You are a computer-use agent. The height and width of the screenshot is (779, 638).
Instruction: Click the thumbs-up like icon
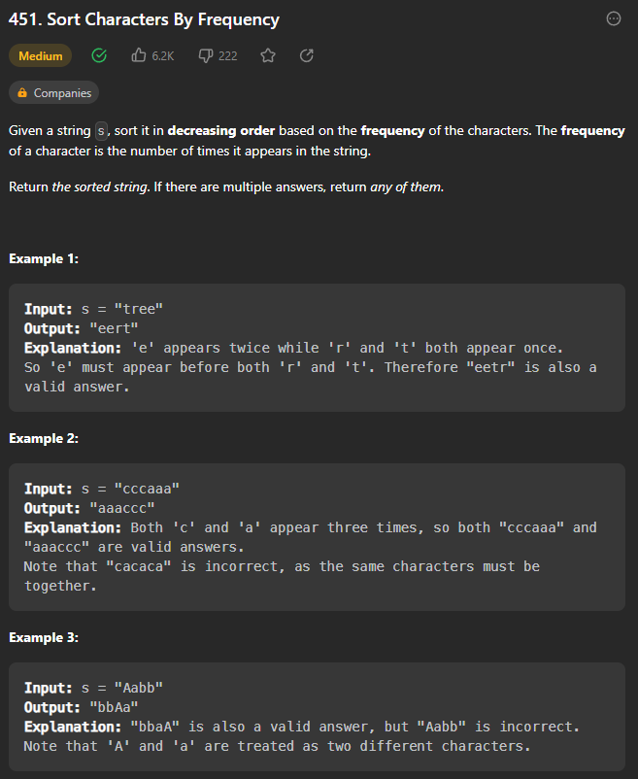pos(139,55)
